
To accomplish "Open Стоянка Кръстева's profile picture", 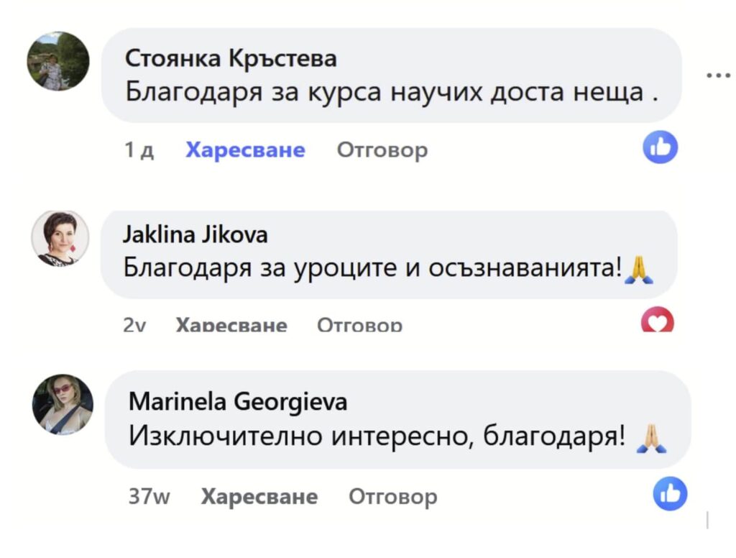I will (58, 61).
